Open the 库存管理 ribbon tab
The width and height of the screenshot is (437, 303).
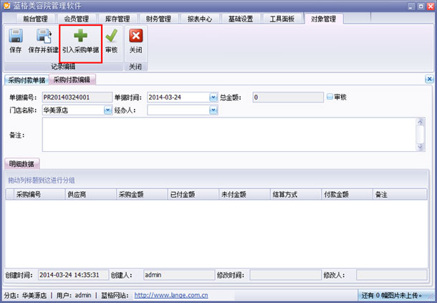click(117, 19)
